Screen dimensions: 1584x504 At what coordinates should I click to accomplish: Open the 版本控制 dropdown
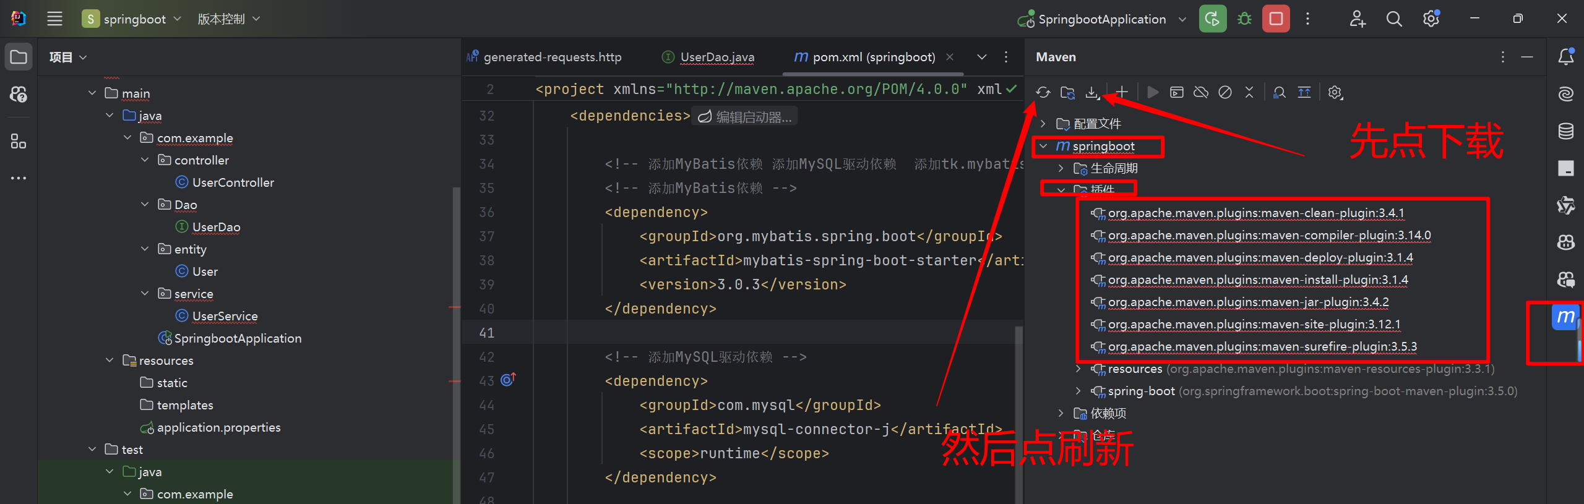click(x=228, y=19)
